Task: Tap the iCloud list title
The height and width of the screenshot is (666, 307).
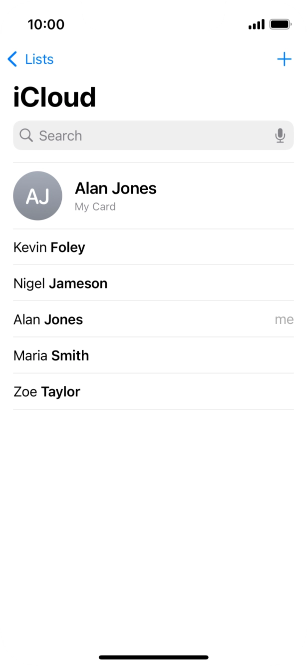Action: pyautogui.click(x=54, y=97)
